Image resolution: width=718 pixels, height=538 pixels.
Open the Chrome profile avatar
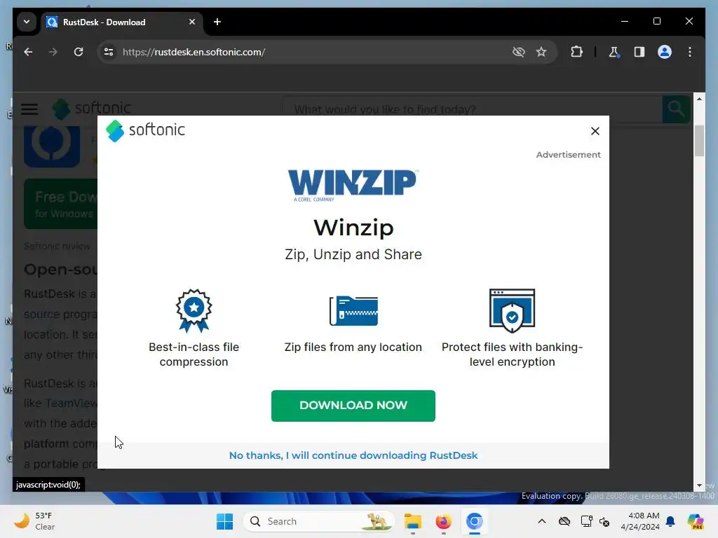pos(665,52)
